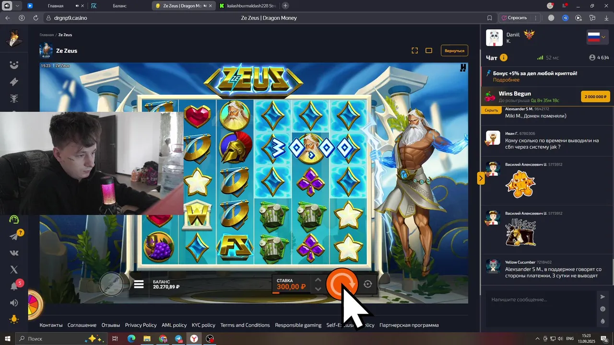Mute the Главная tab audio icon
This screenshot has height=345, width=614.
pos(77,6)
